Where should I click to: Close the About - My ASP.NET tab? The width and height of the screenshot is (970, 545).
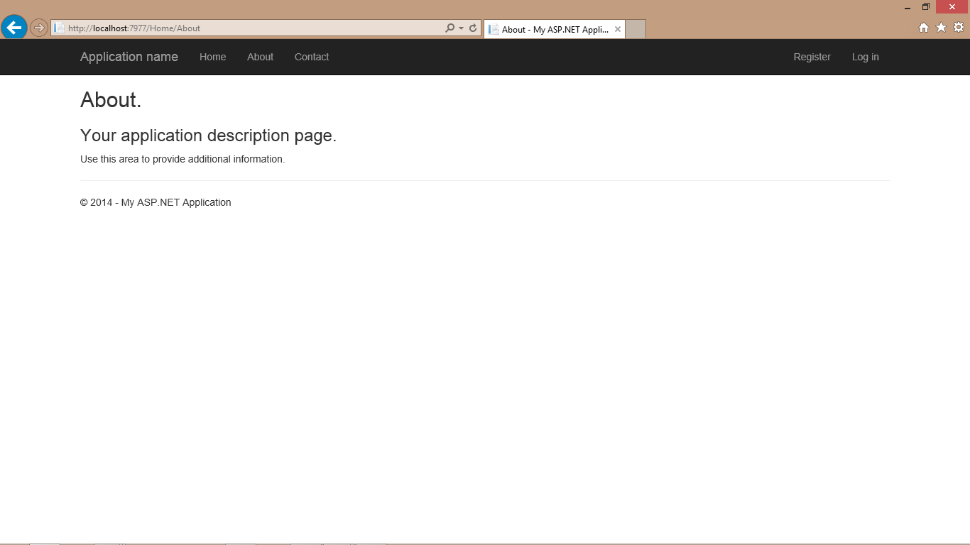[x=618, y=29]
